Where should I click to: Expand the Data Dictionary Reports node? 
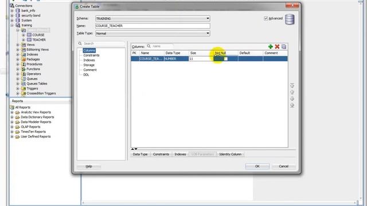12,117
